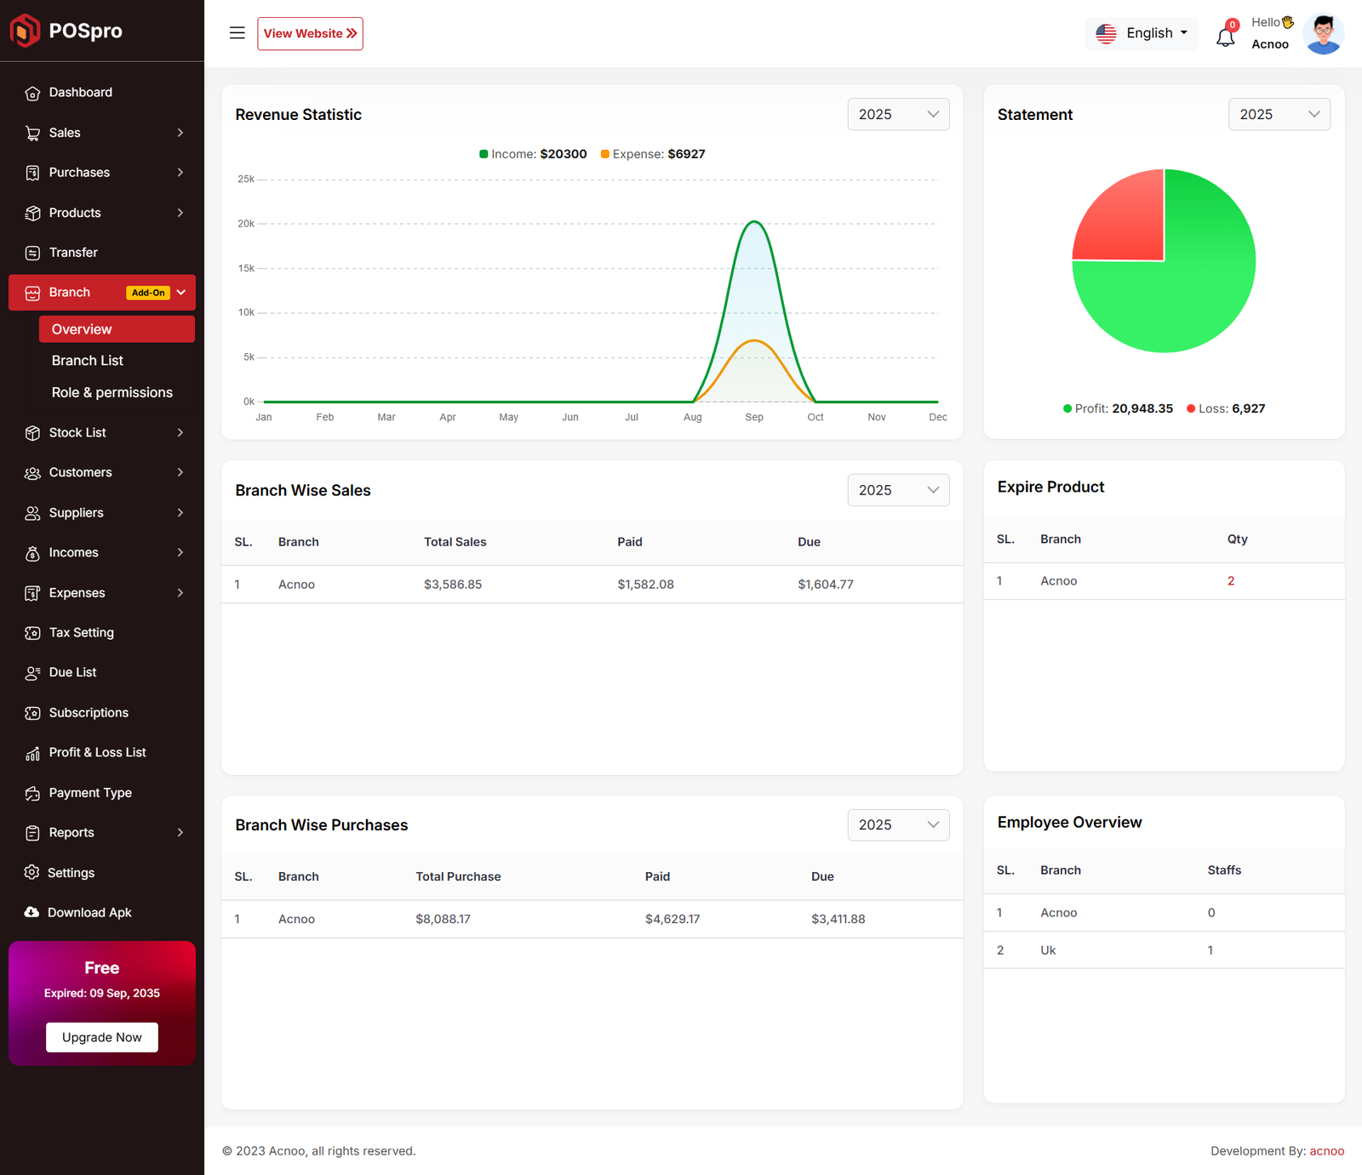Toggle the Expense legend in revenue chart
Screen dimensions: 1362x1175
coord(653,154)
